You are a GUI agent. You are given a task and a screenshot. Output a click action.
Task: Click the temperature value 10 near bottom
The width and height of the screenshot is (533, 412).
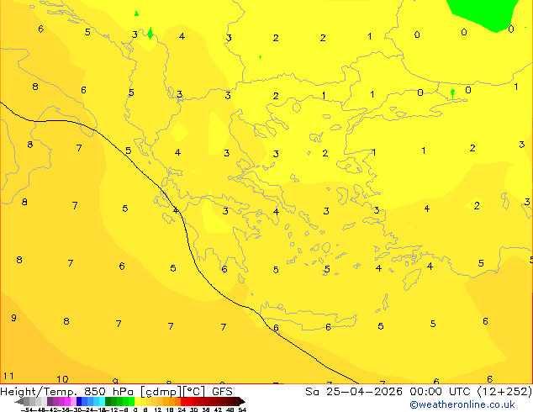[62, 379]
